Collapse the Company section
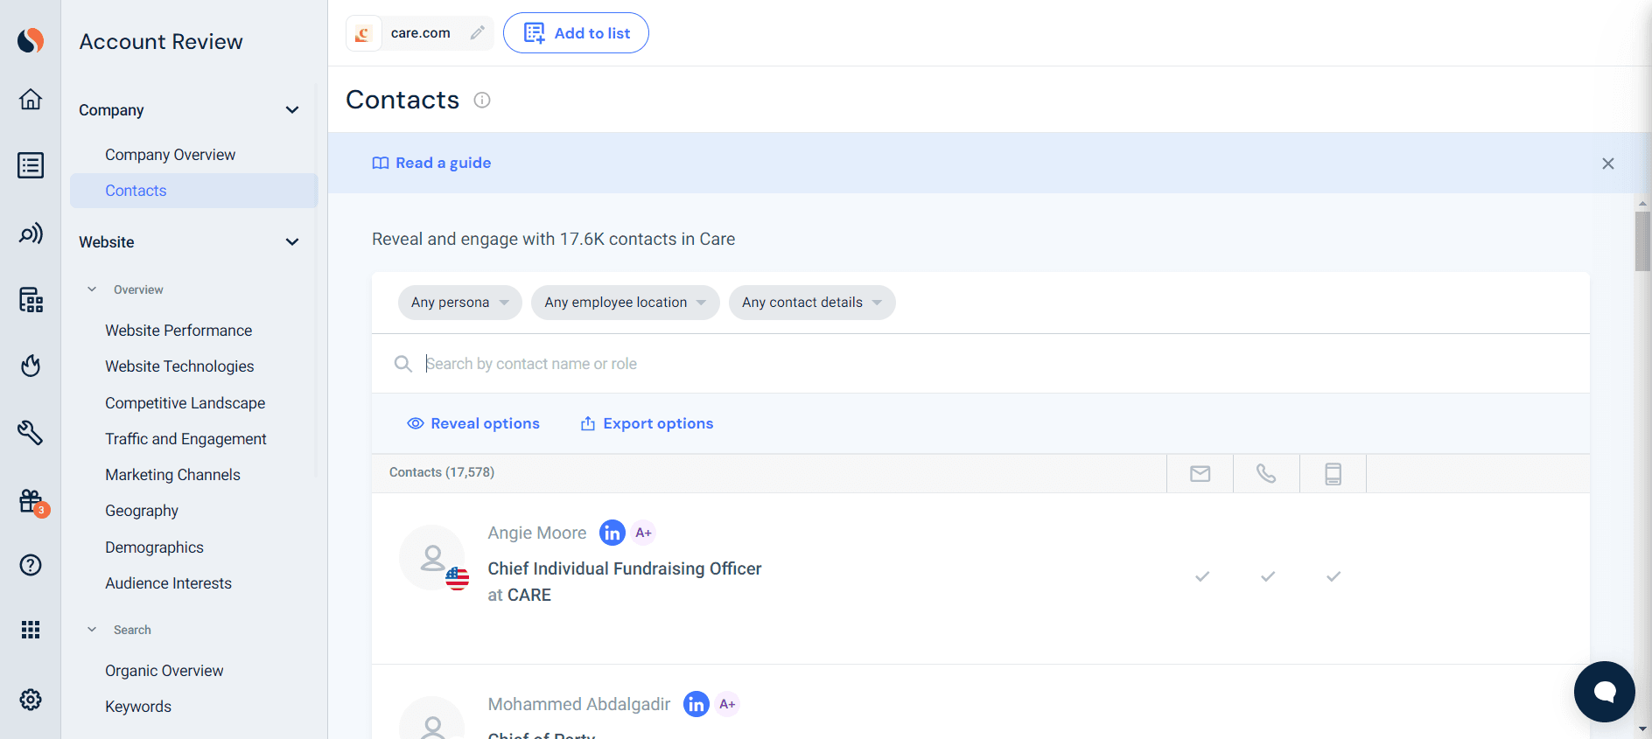 pyautogui.click(x=292, y=110)
